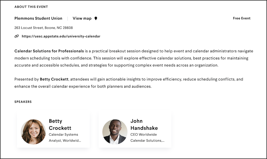Click the map pin icon beside View map
267x159 pixels.
click(x=95, y=18)
